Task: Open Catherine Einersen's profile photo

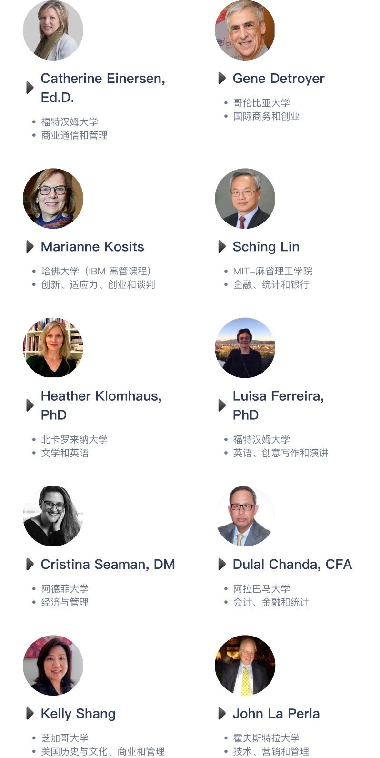Action: tap(53, 30)
